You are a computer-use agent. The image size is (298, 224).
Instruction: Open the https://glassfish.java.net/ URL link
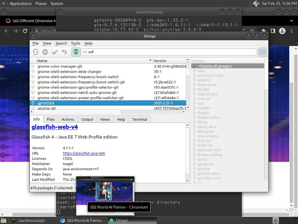[x=84, y=153]
